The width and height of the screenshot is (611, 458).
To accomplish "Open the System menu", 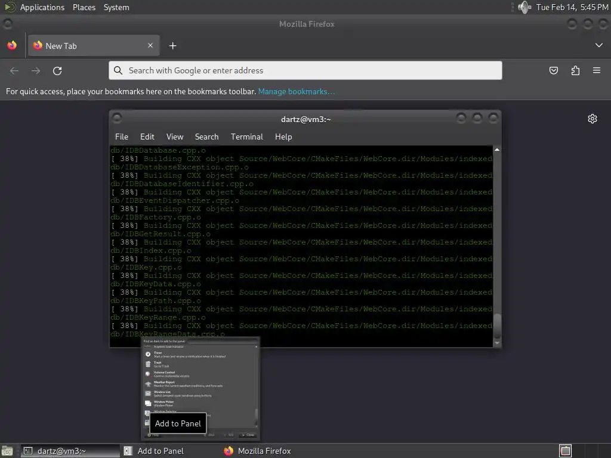I will click(116, 7).
